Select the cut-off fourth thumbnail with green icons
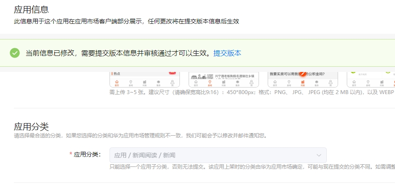Viewport: 395px width, 189px height. pos(371,79)
